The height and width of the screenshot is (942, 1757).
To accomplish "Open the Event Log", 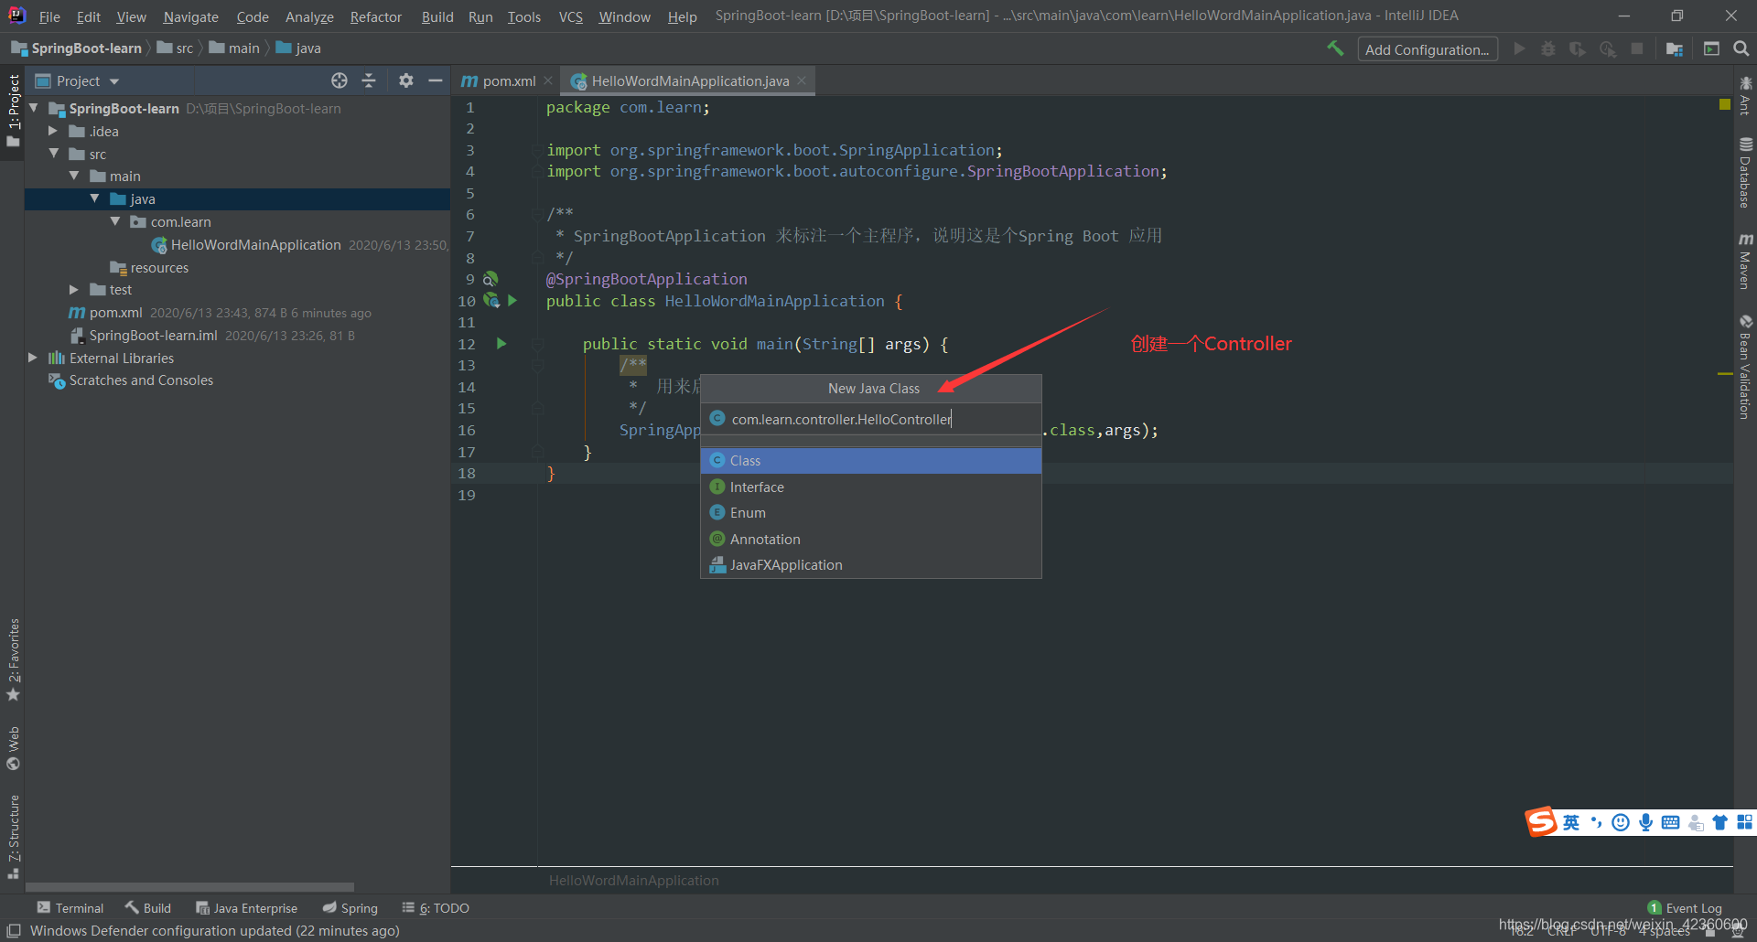I will pos(1685,907).
